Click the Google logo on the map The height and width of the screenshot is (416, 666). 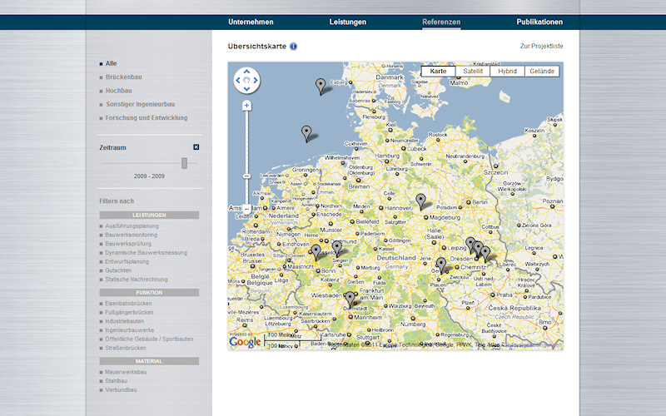(x=245, y=342)
